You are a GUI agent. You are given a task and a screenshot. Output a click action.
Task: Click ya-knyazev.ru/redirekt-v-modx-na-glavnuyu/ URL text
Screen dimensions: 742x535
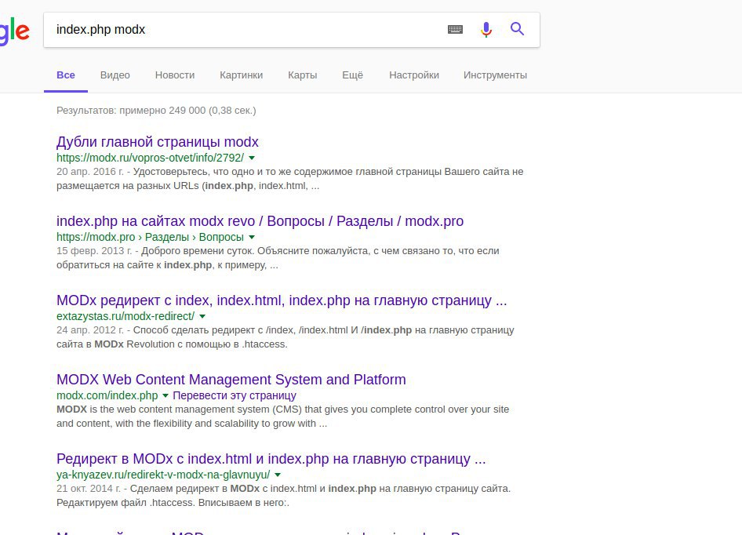click(x=163, y=475)
